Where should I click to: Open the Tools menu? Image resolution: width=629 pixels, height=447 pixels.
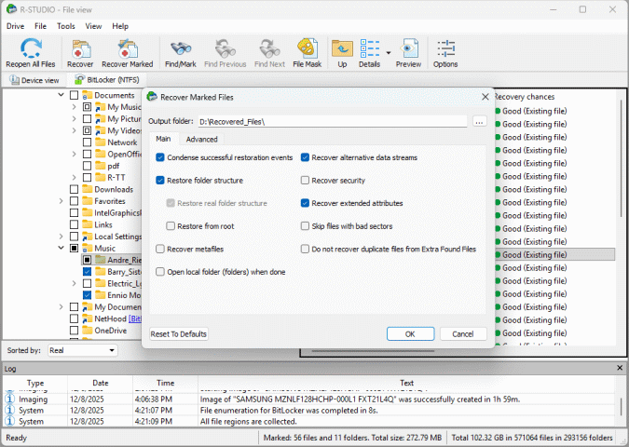click(x=66, y=26)
